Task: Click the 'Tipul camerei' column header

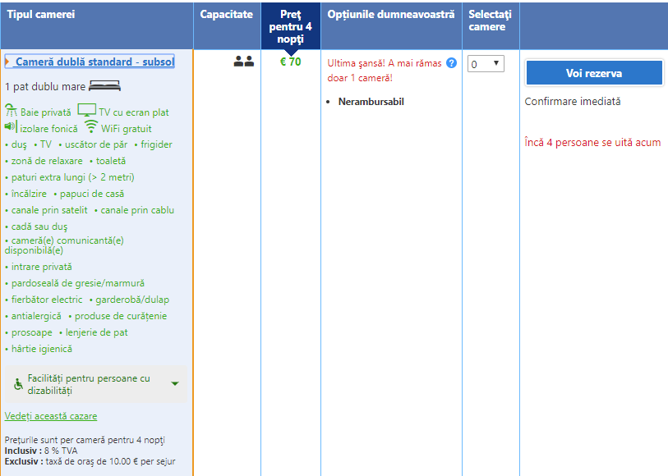Action: click(x=41, y=15)
